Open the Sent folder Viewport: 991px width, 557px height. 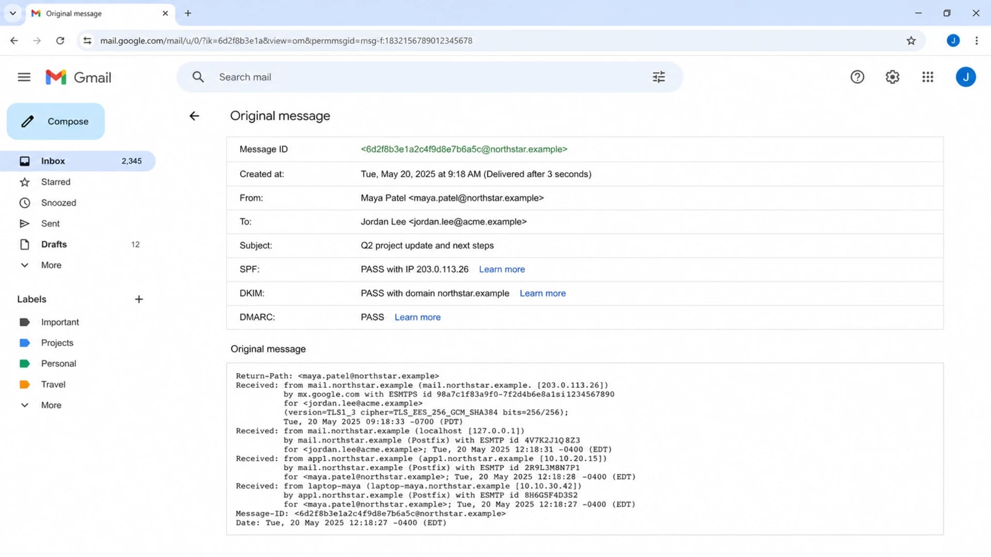point(78,223)
